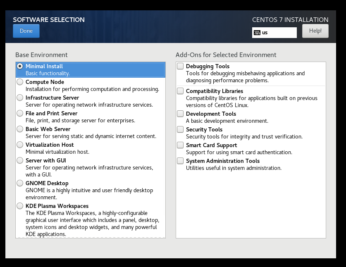The image size is (346, 267).
Task: Select Server with GUI environment
Action: point(20,160)
